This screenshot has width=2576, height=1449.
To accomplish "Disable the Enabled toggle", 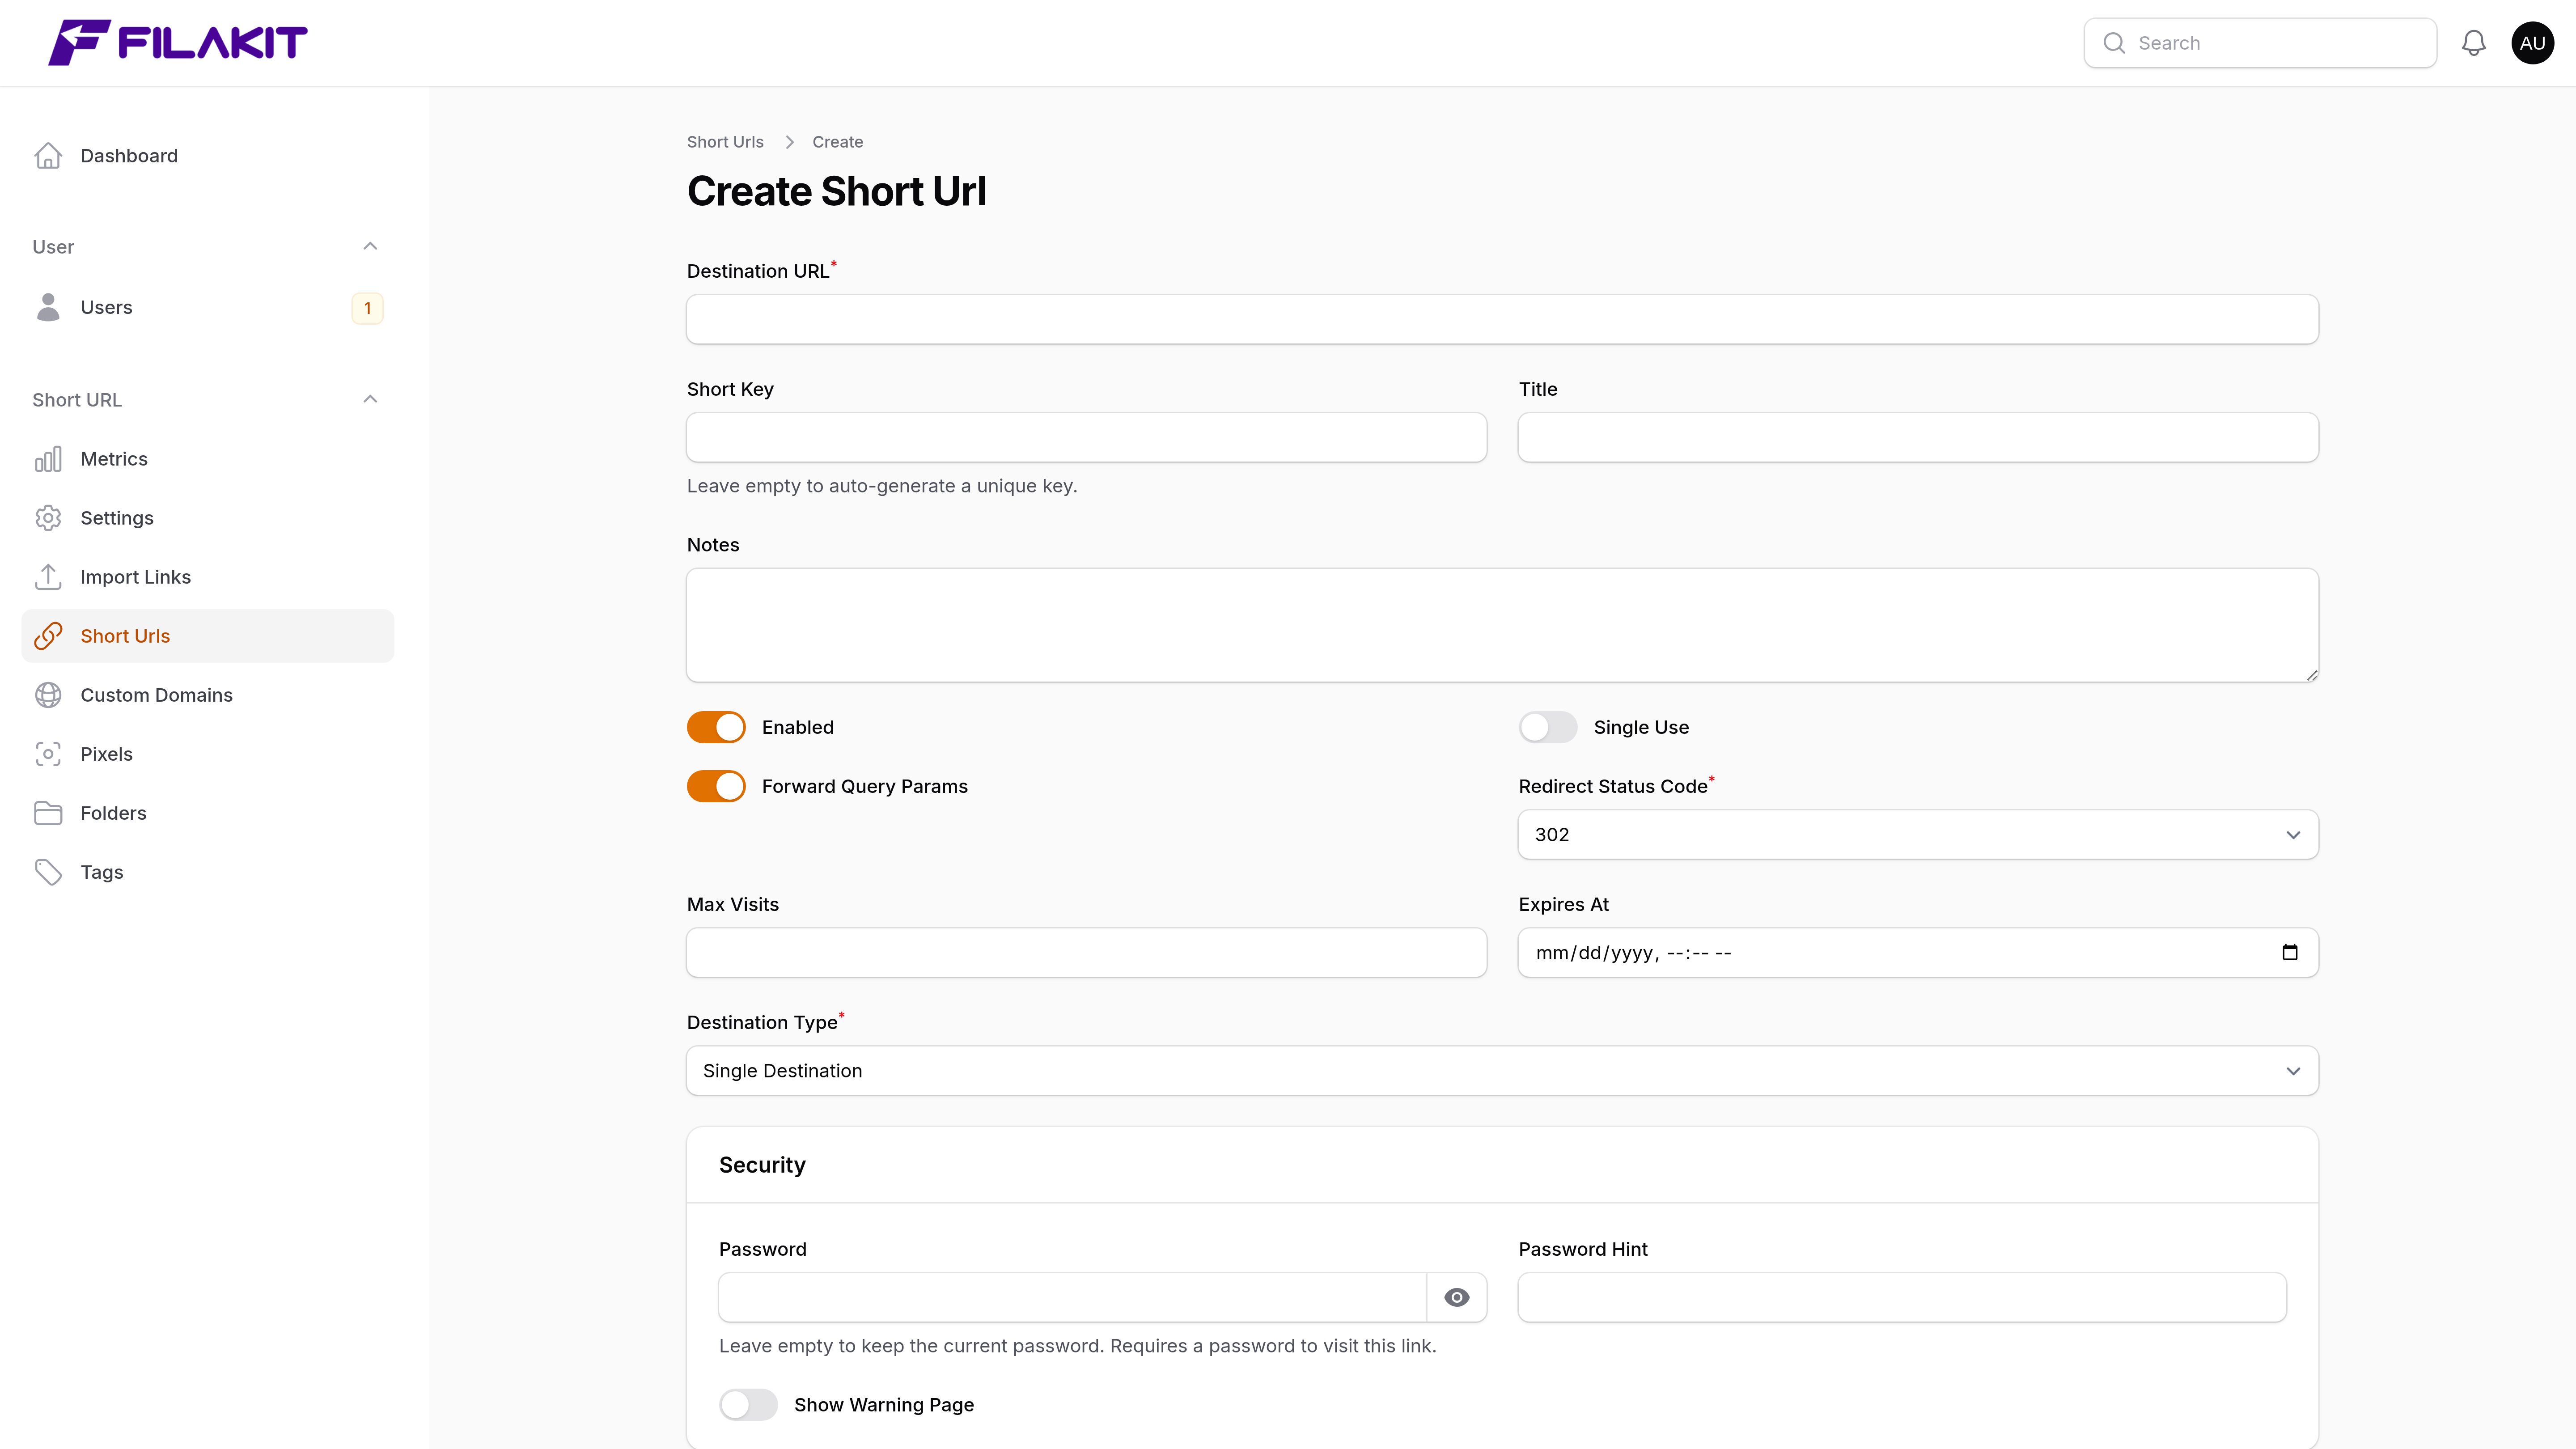I will pos(716,727).
